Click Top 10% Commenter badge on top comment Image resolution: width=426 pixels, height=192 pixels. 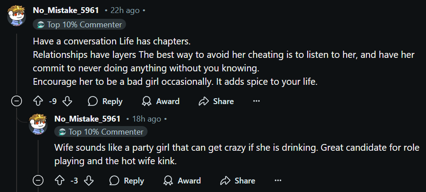(x=79, y=25)
